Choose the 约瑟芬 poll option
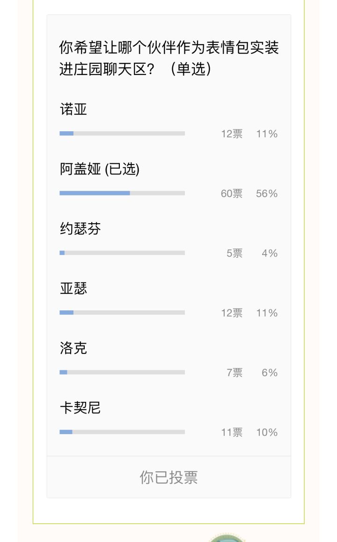 click(x=80, y=229)
